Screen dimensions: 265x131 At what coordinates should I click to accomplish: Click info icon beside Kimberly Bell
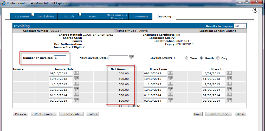click(x=115, y=31)
